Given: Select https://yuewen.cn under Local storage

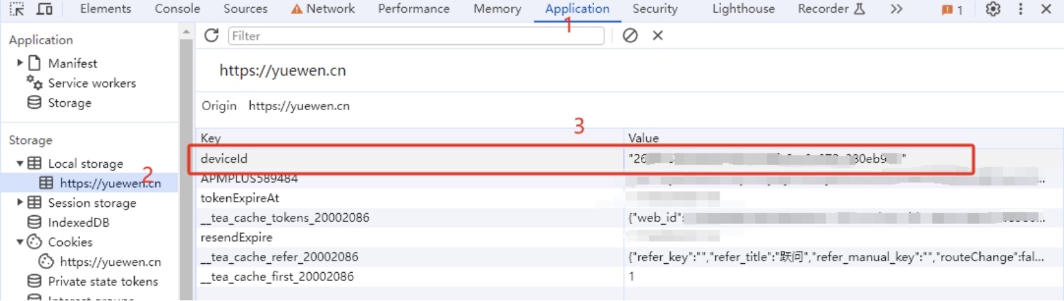Looking at the screenshot, I should point(110,183).
